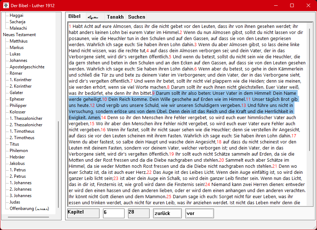The height and width of the screenshot is (230, 317).
Task: Collapse the Neues Testament tree node
Action: tap(19, 35)
